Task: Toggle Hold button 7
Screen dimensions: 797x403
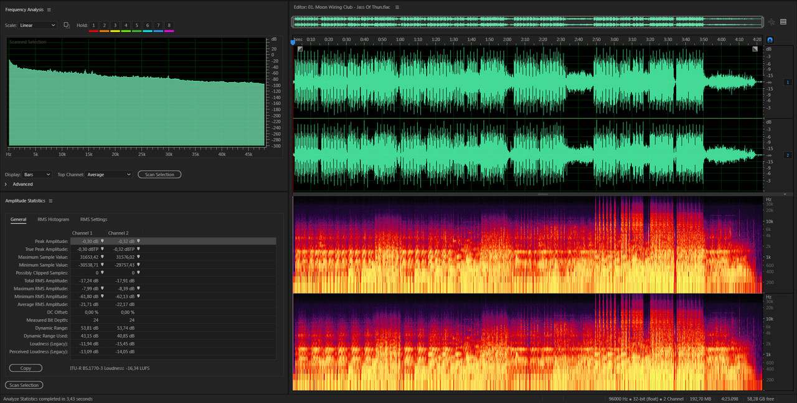Action: pos(158,25)
